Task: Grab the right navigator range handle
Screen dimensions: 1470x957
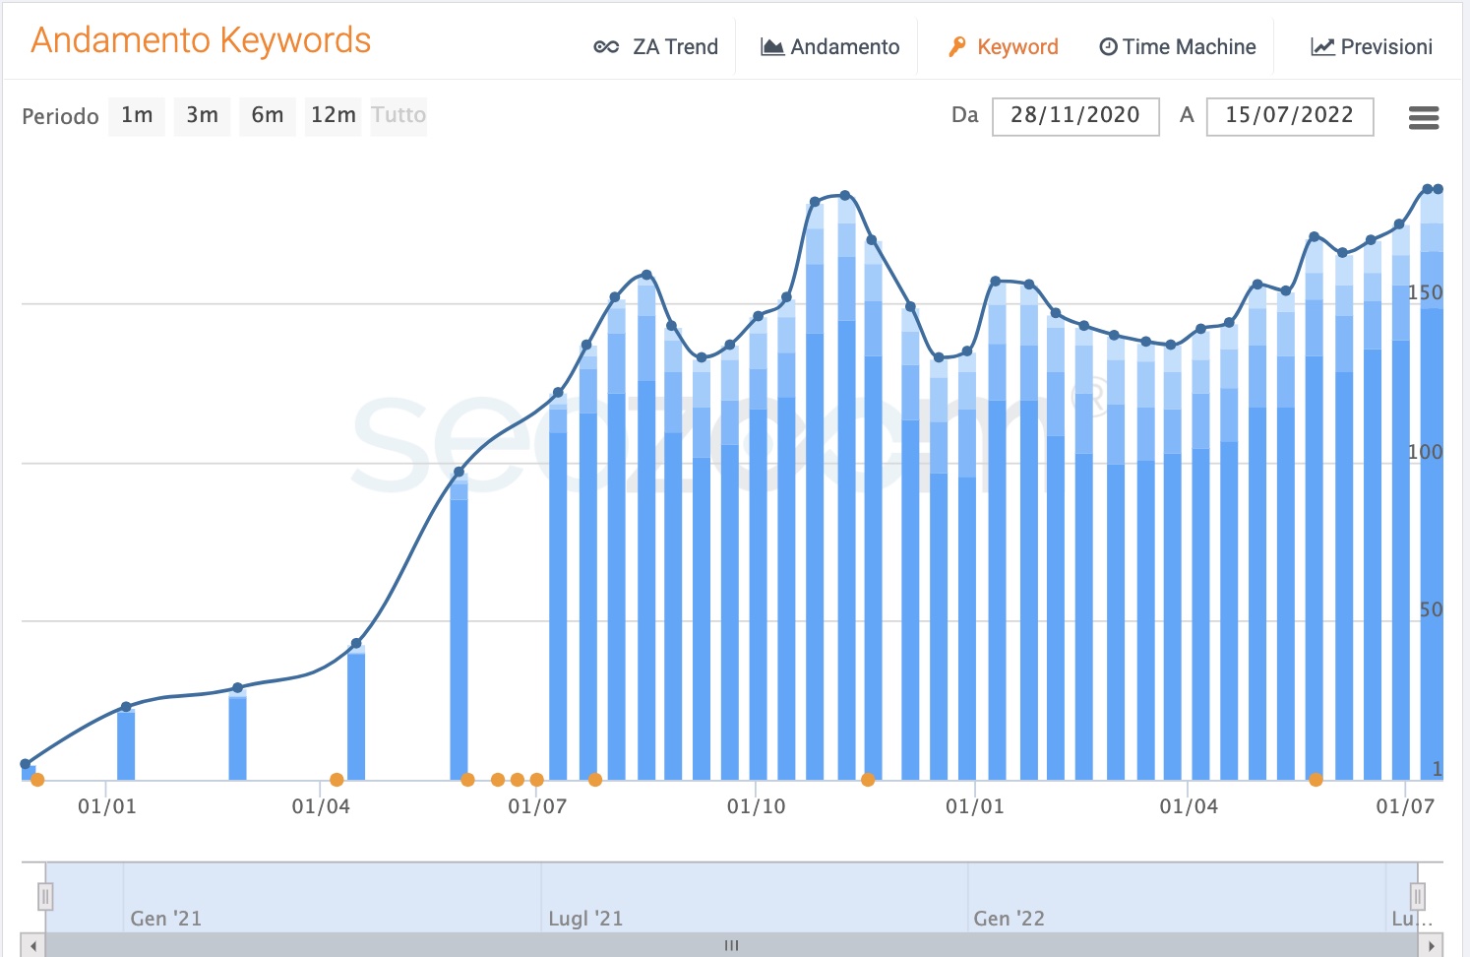Action: [x=1418, y=897]
